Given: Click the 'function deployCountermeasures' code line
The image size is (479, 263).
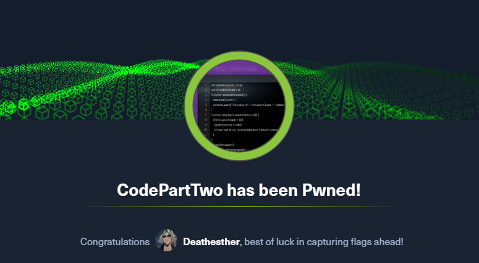Looking at the screenshot, I should 235,115.
